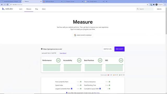Click First Contentful Paint green status dot
The width and height of the screenshot is (167, 94).
tap(81, 82)
